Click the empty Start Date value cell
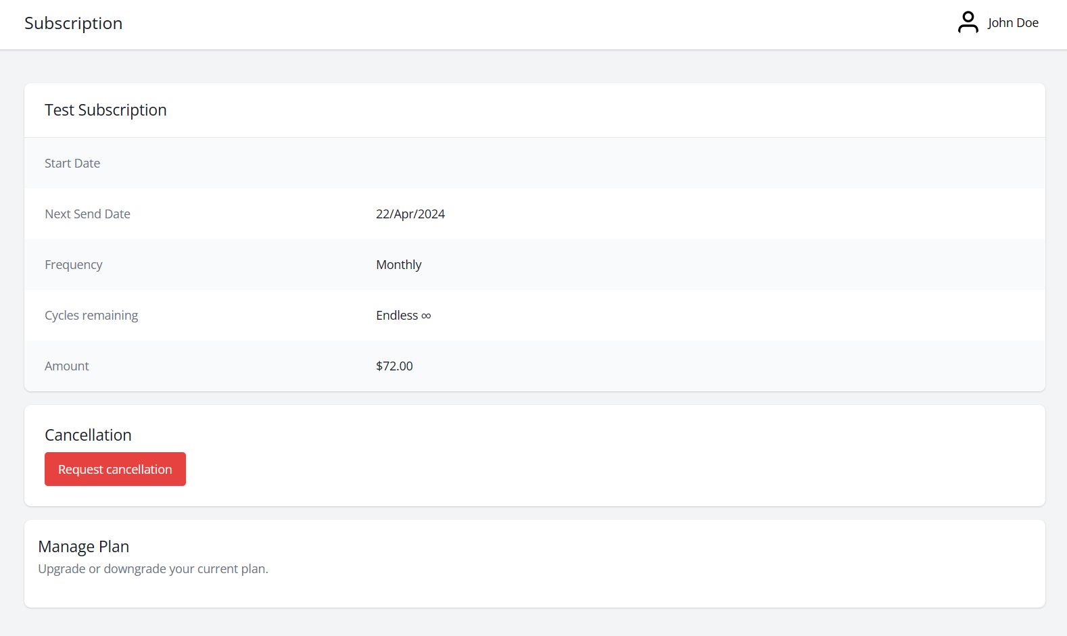 point(473,163)
